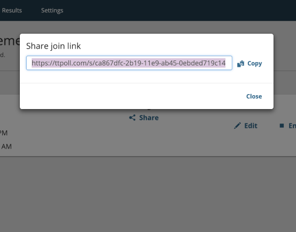
Task: Click the dimmed backdrop below the dialog
Action: (x=148, y=194)
